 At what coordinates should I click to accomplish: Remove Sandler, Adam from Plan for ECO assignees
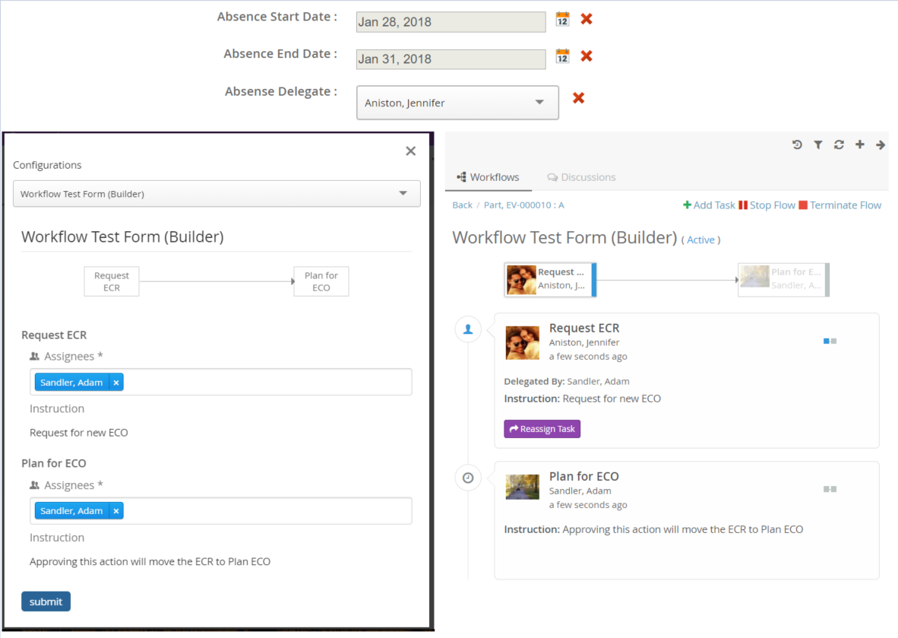(x=116, y=511)
